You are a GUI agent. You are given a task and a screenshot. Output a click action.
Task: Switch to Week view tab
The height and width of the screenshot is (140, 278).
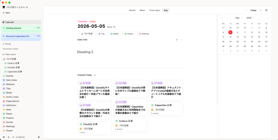click(x=142, y=10)
